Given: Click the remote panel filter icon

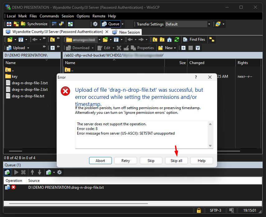Looking at the screenshot, I should (116, 39).
